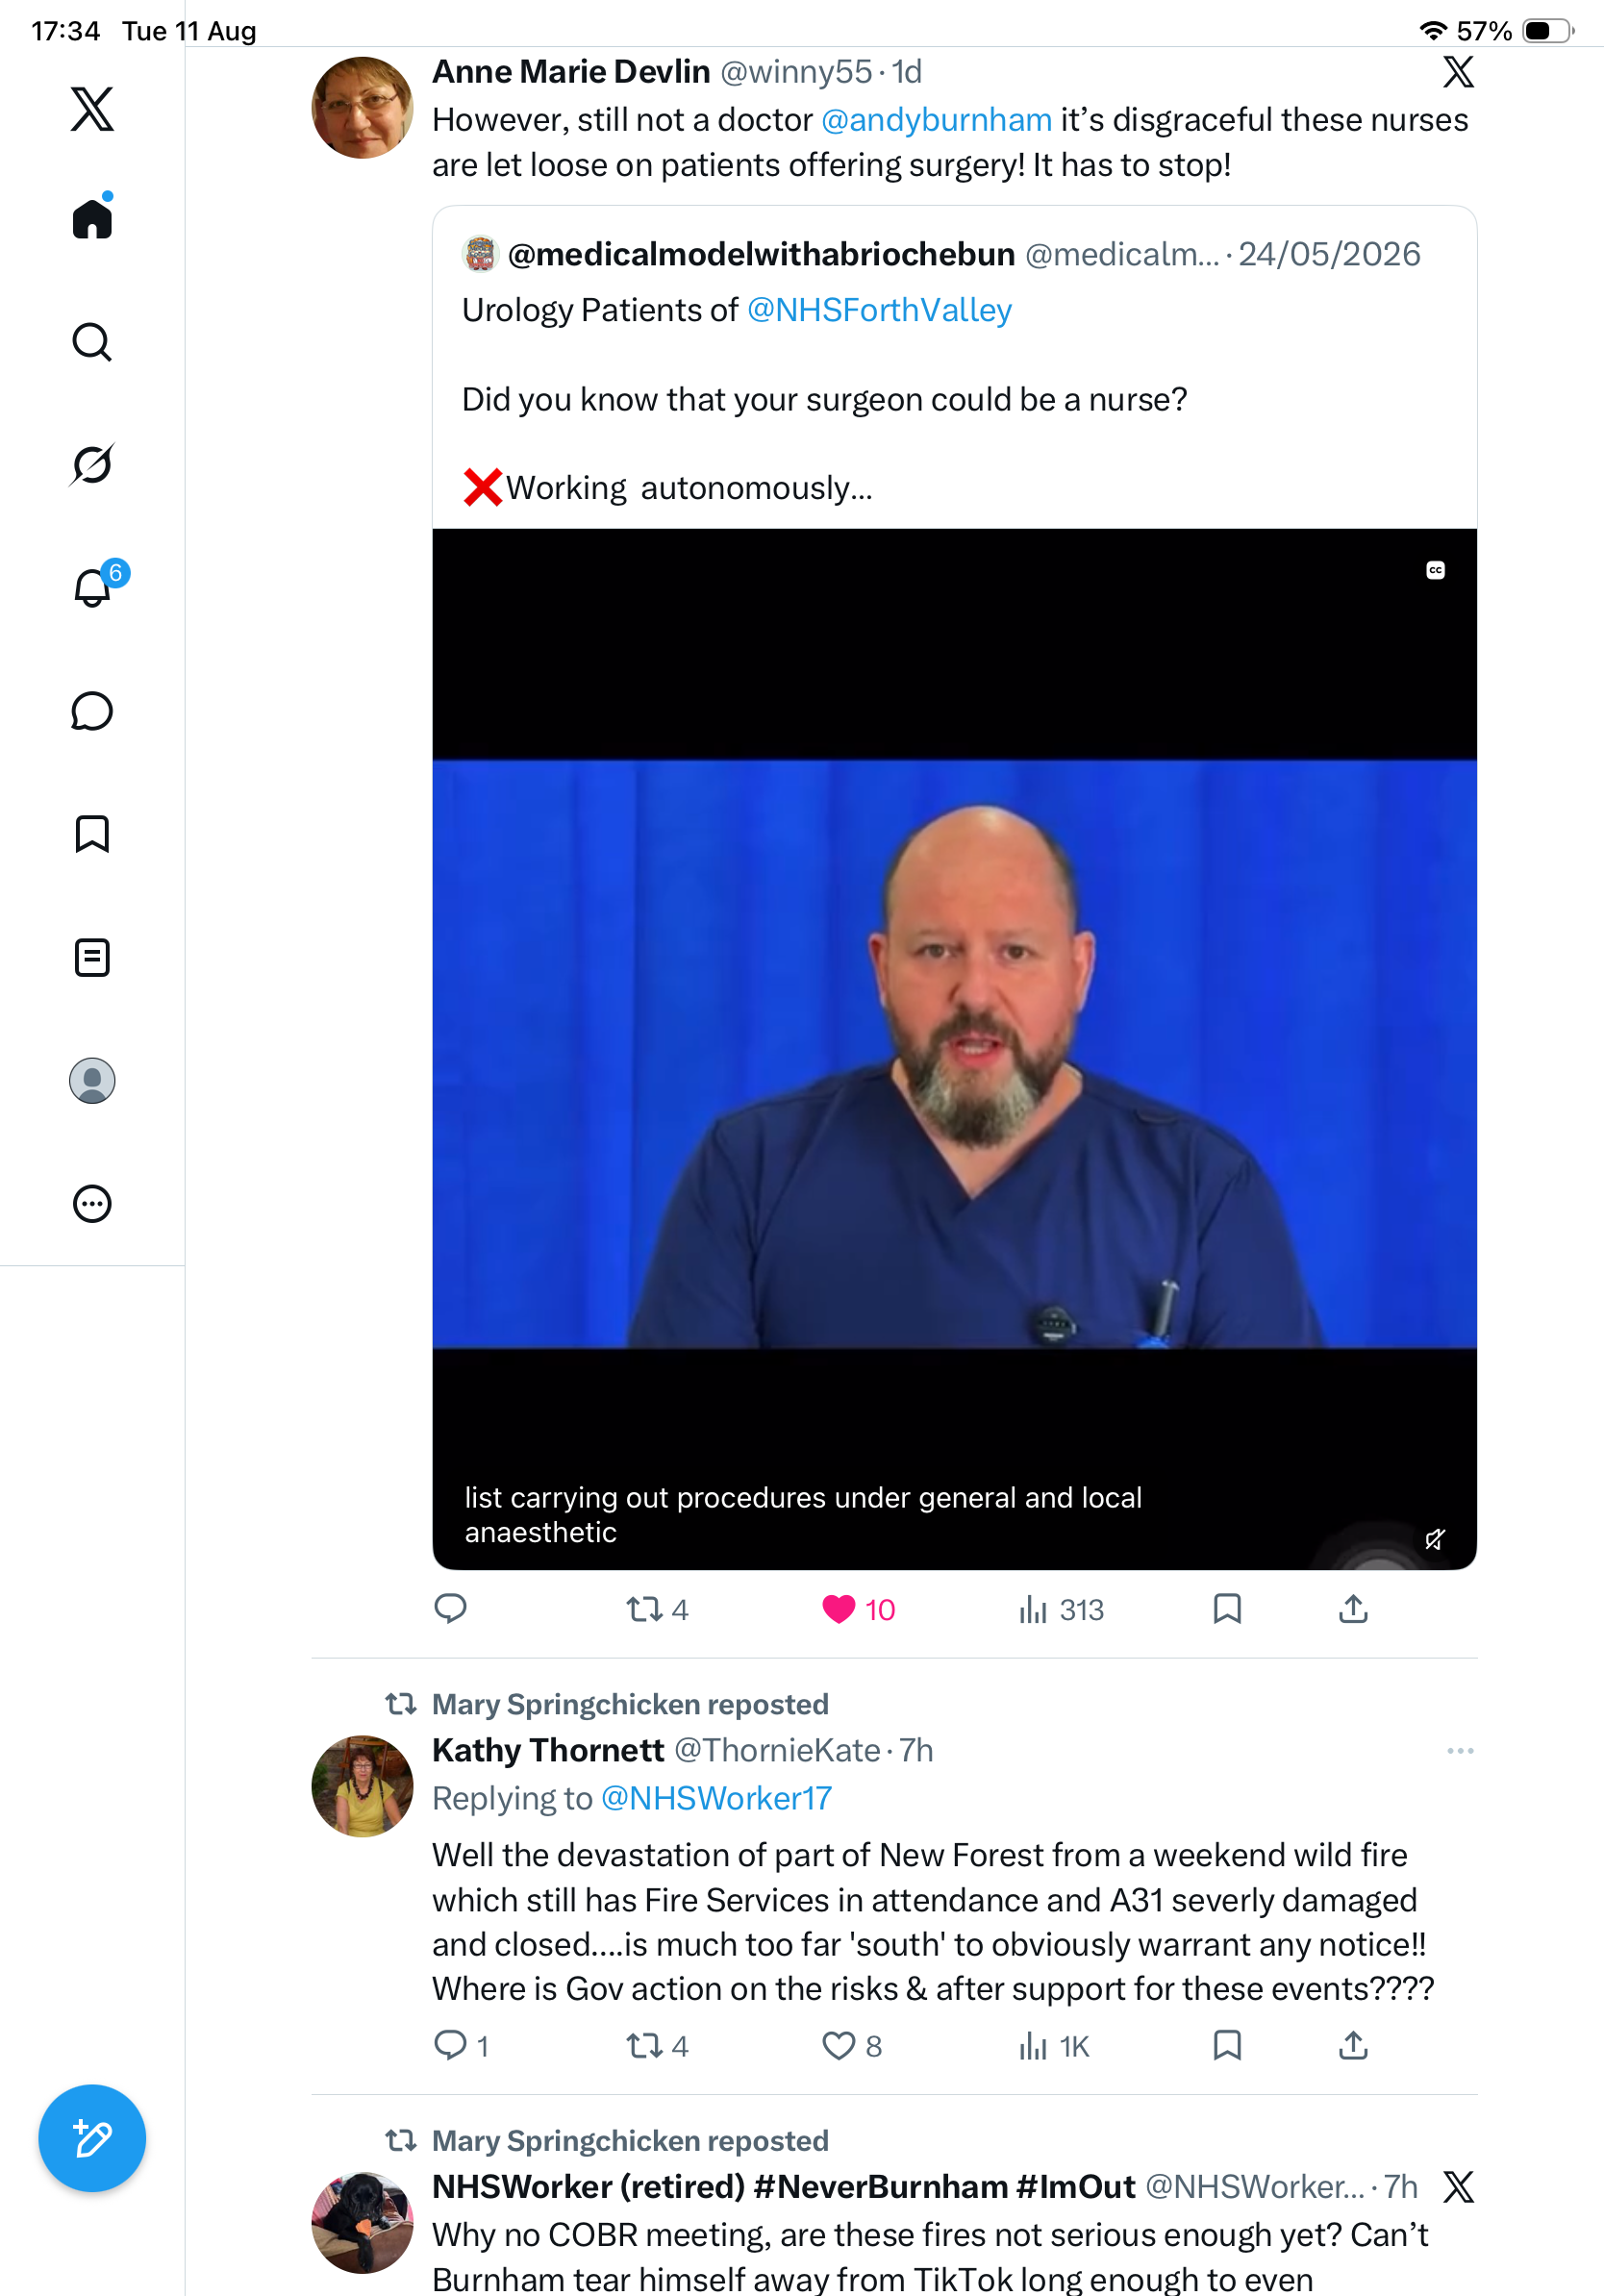Image resolution: width=1604 pixels, height=2296 pixels.
Task: Tap the X logo atop sidebar
Action: 92,109
